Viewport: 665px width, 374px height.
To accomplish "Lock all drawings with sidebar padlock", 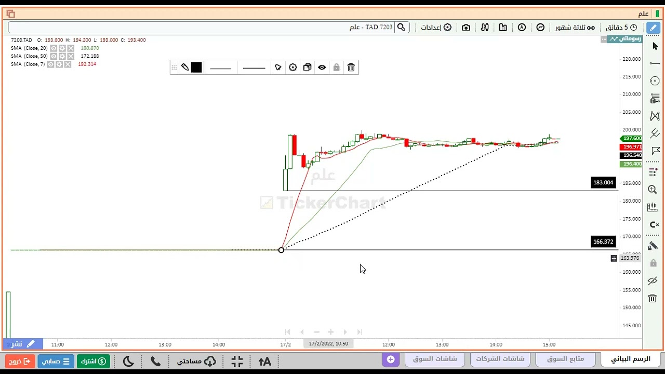I will (653, 263).
